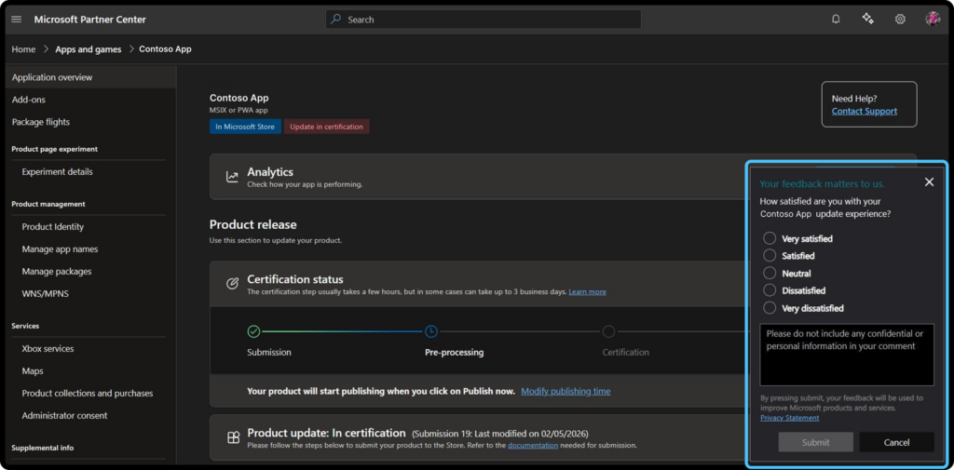The image size is (954, 470).
Task: Click the Analytics chart icon
Action: pos(232,177)
